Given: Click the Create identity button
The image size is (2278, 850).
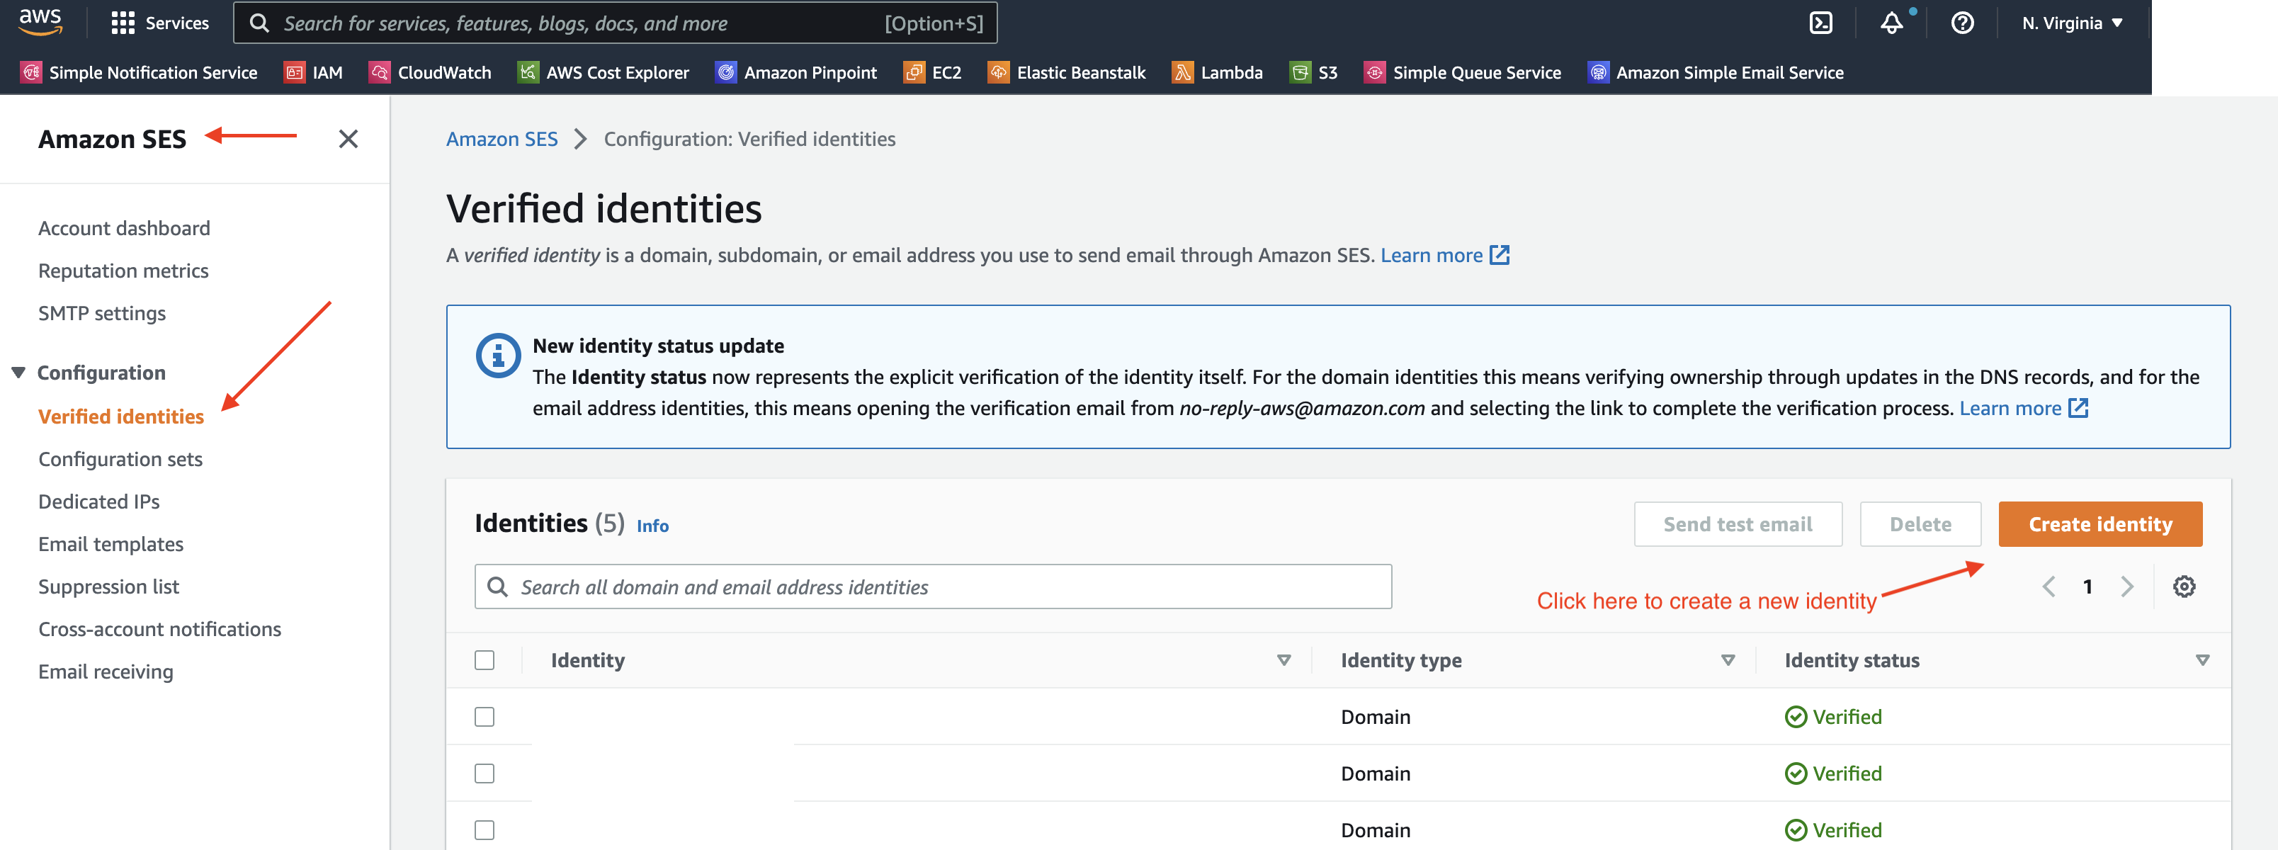Looking at the screenshot, I should pos(2099,523).
